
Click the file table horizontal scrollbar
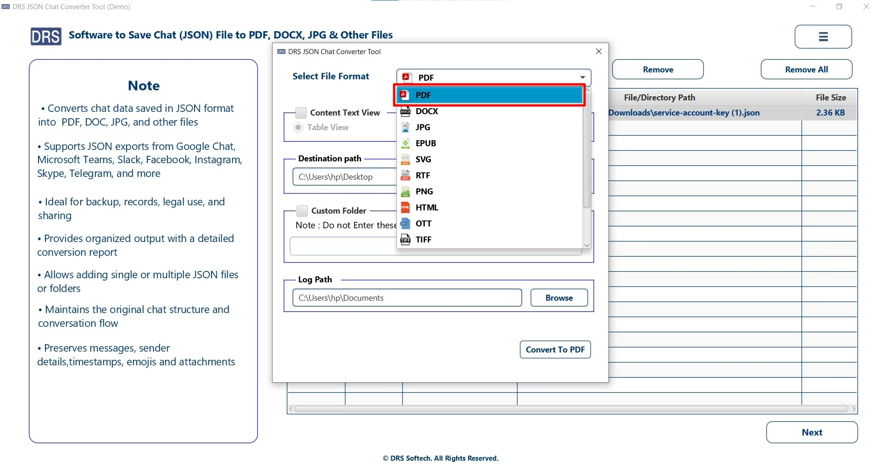click(571, 409)
